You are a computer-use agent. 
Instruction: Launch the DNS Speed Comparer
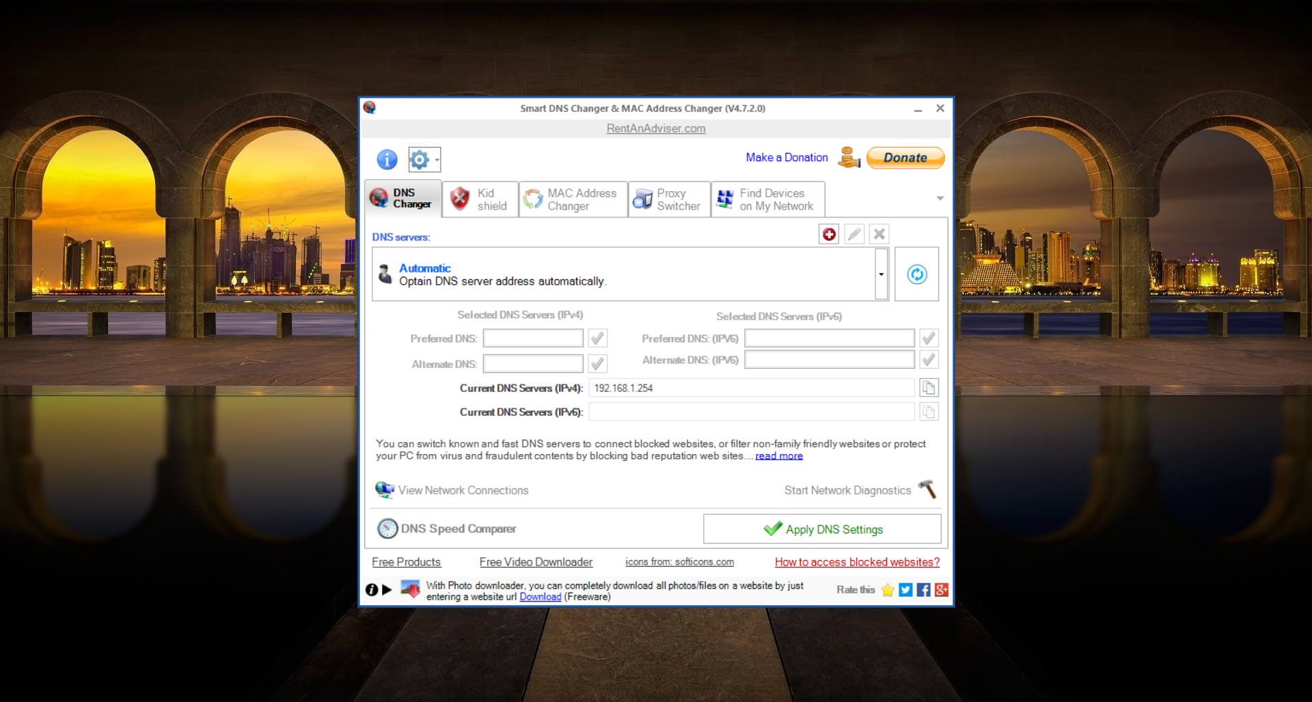(x=448, y=528)
